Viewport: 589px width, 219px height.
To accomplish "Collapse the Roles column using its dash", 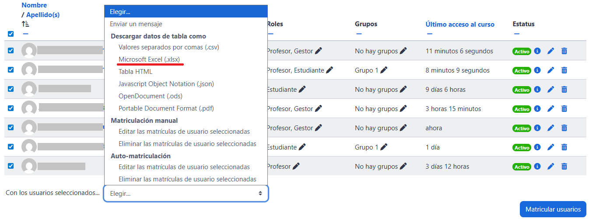I will pos(271,34).
